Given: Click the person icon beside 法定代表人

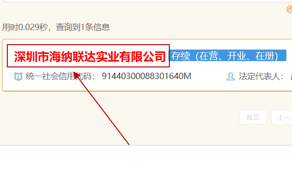Looking at the screenshot, I should click(231, 76).
